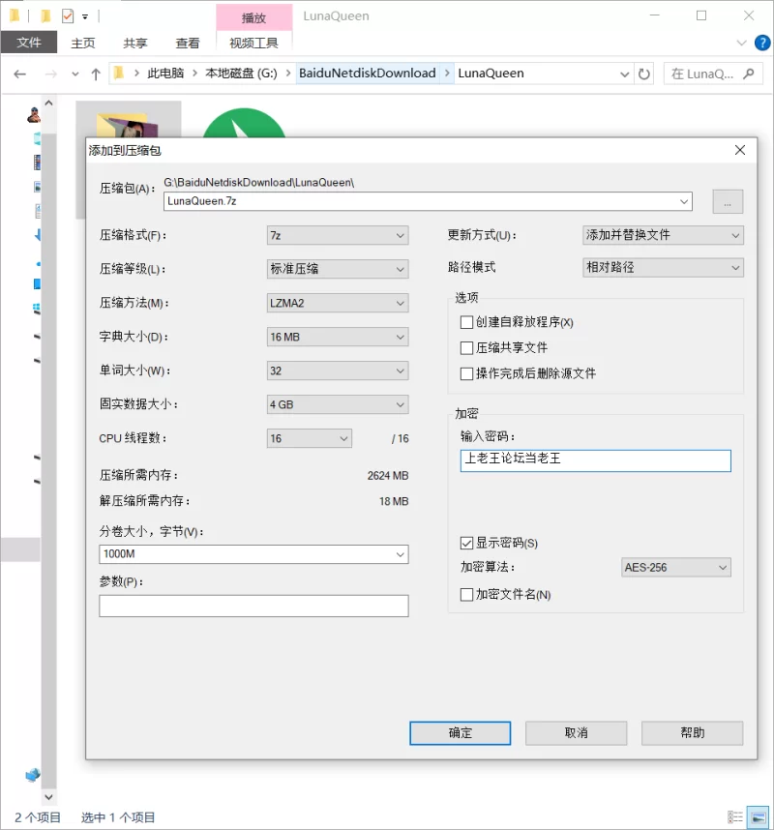Click the 确定 button

tap(461, 733)
